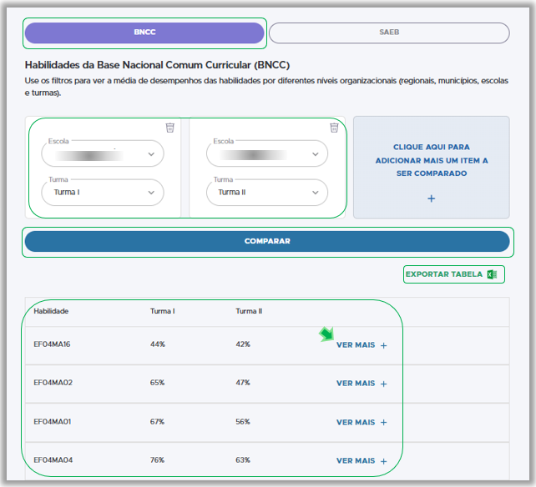
Task: Click the 65% value for EF04MA02
Action: tap(157, 383)
